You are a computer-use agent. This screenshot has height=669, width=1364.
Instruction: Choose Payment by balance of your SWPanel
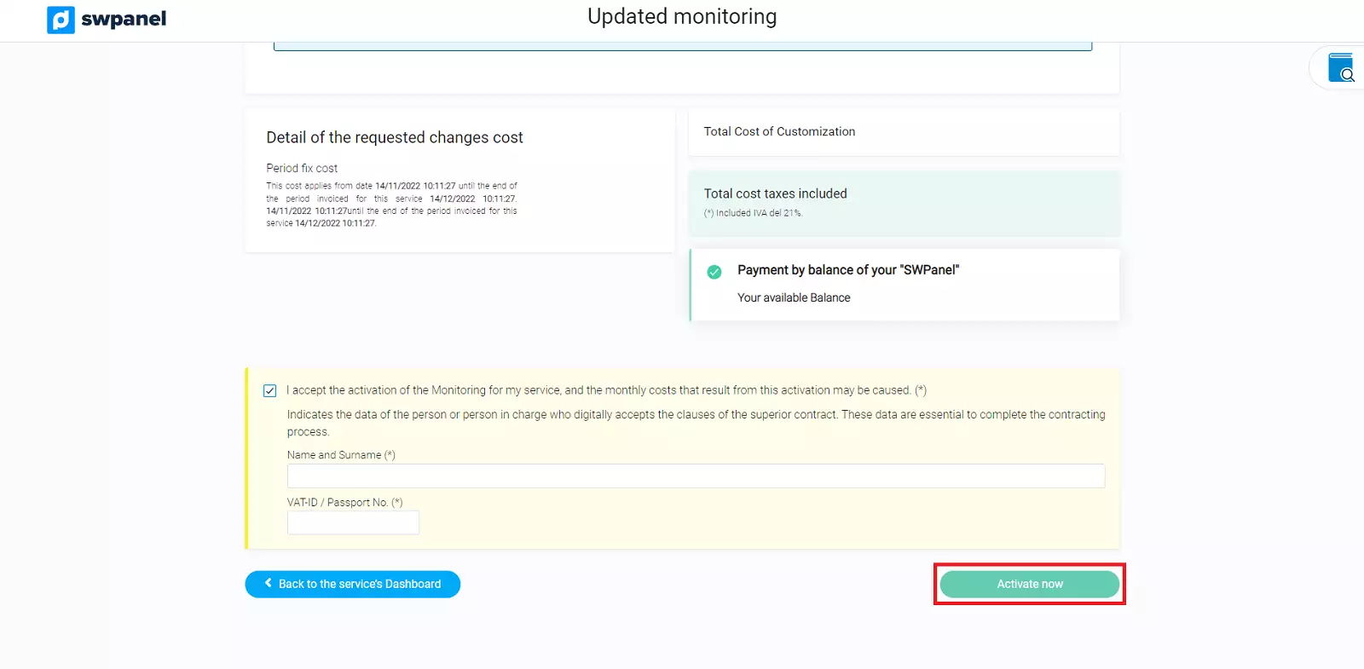pos(848,270)
